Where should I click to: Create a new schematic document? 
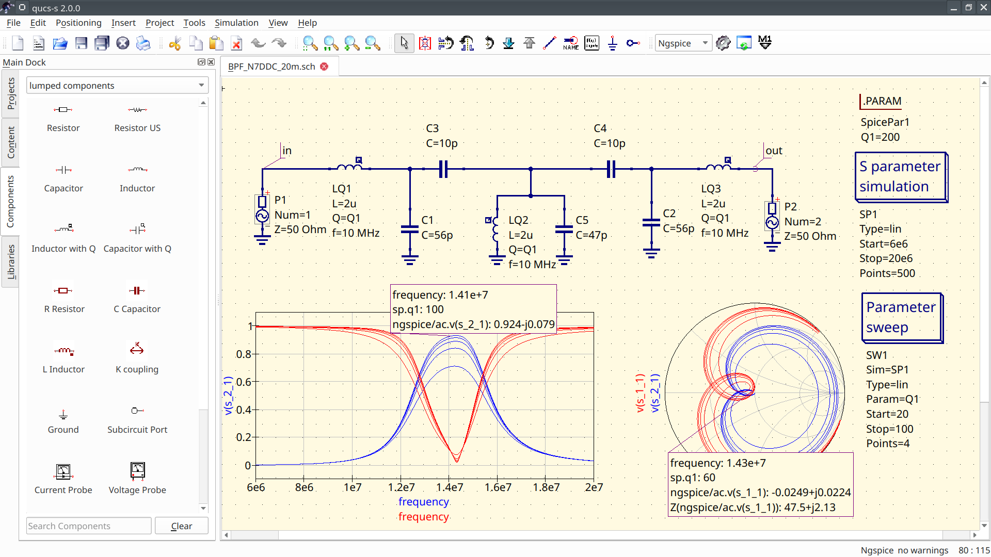point(18,43)
